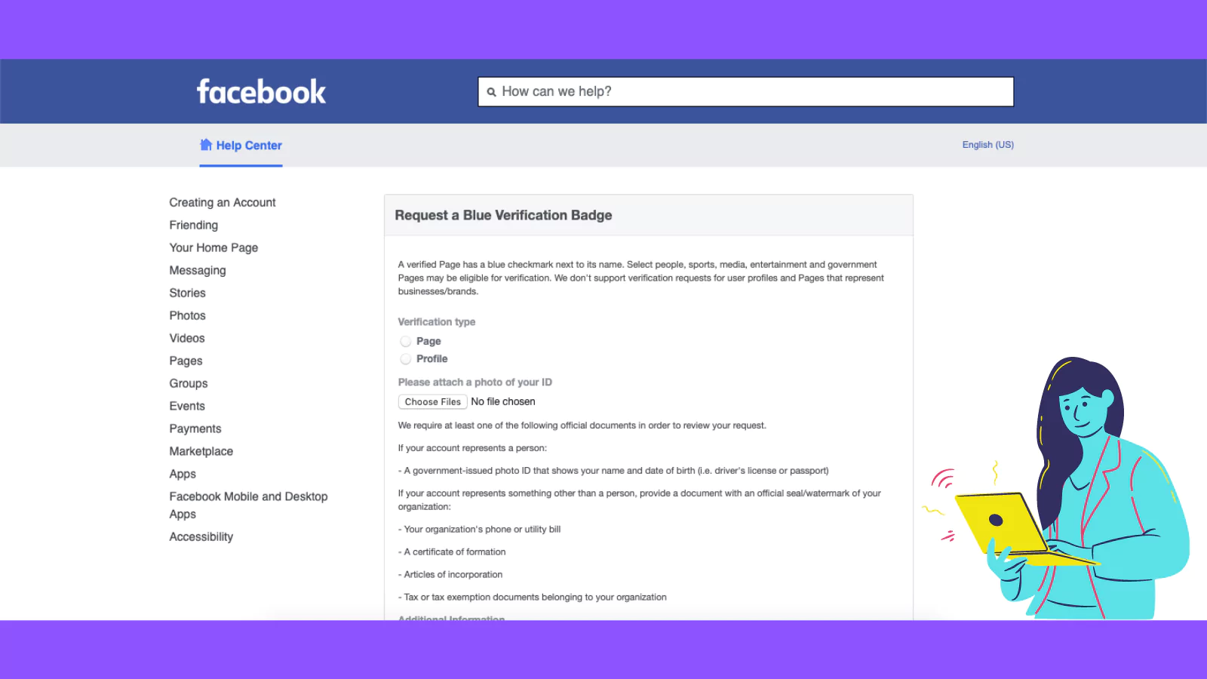Go to Your Home Page topic
The height and width of the screenshot is (679, 1207).
pos(213,247)
